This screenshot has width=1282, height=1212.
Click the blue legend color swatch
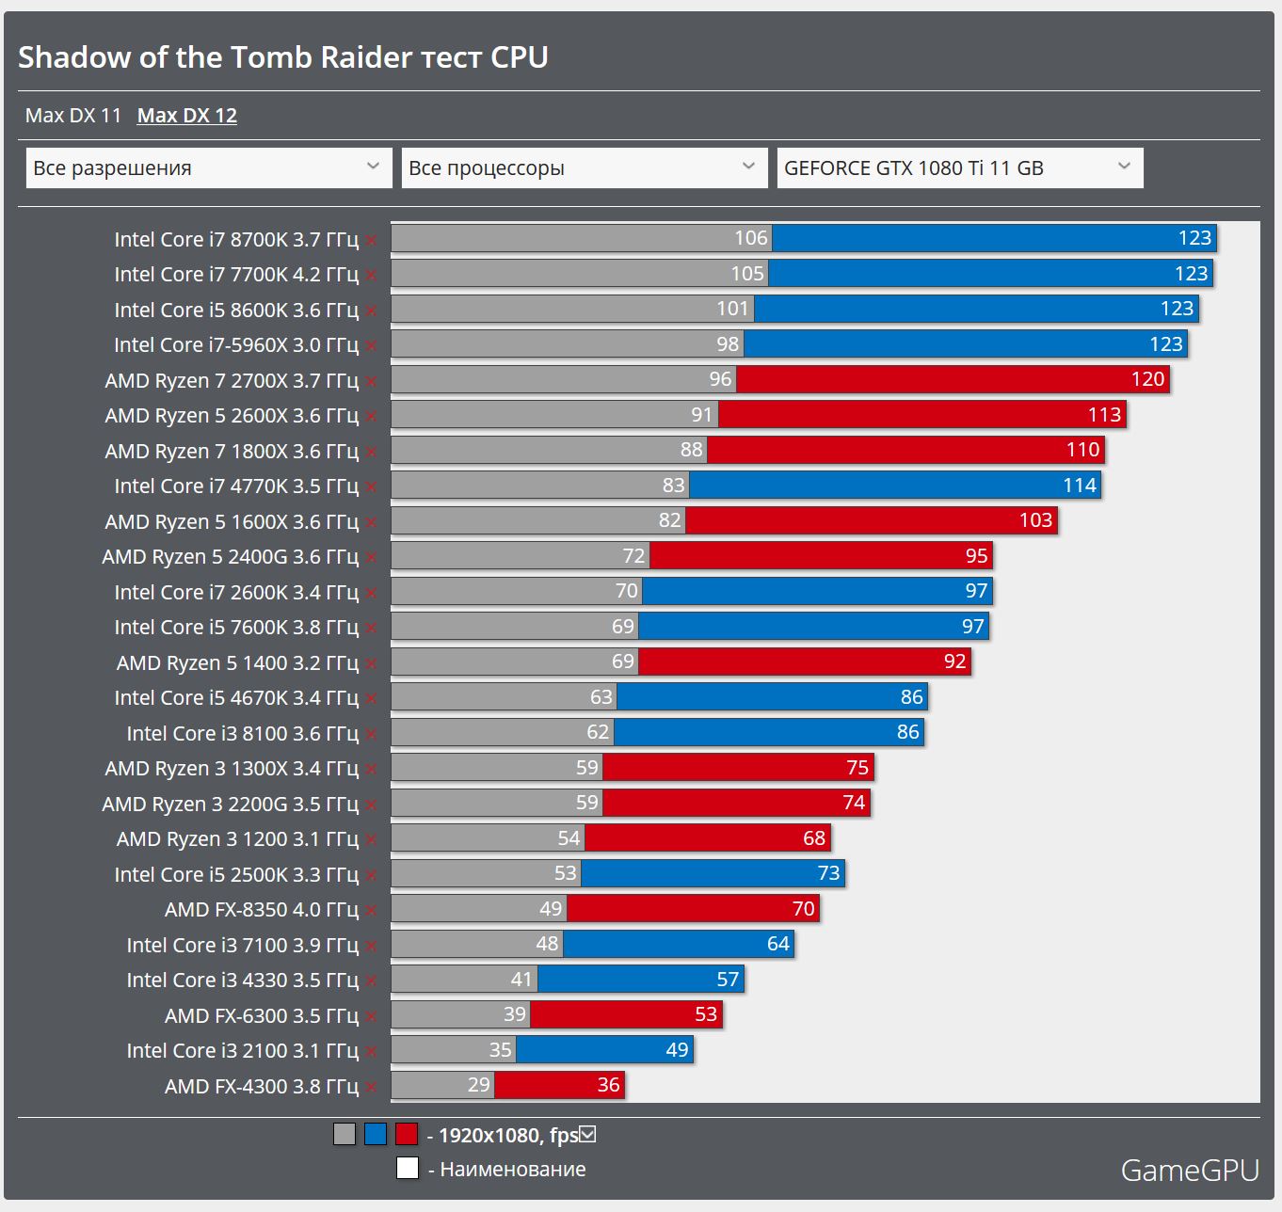pyautogui.click(x=376, y=1134)
